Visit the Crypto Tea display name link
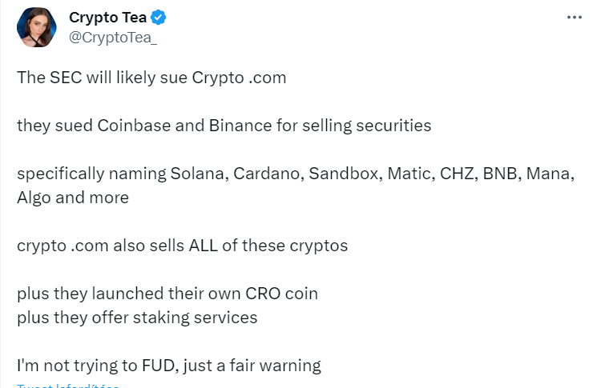 pyautogui.click(x=108, y=18)
